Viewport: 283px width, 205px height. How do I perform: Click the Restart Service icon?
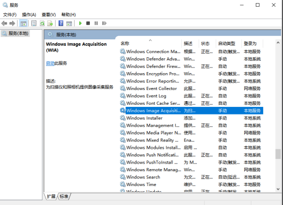point(104,24)
